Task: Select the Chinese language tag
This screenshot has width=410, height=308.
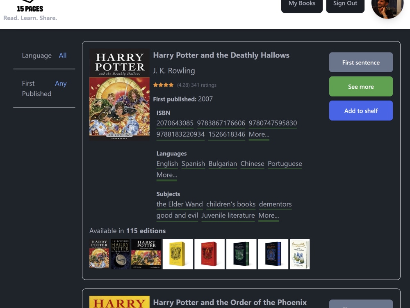Action: click(252, 164)
